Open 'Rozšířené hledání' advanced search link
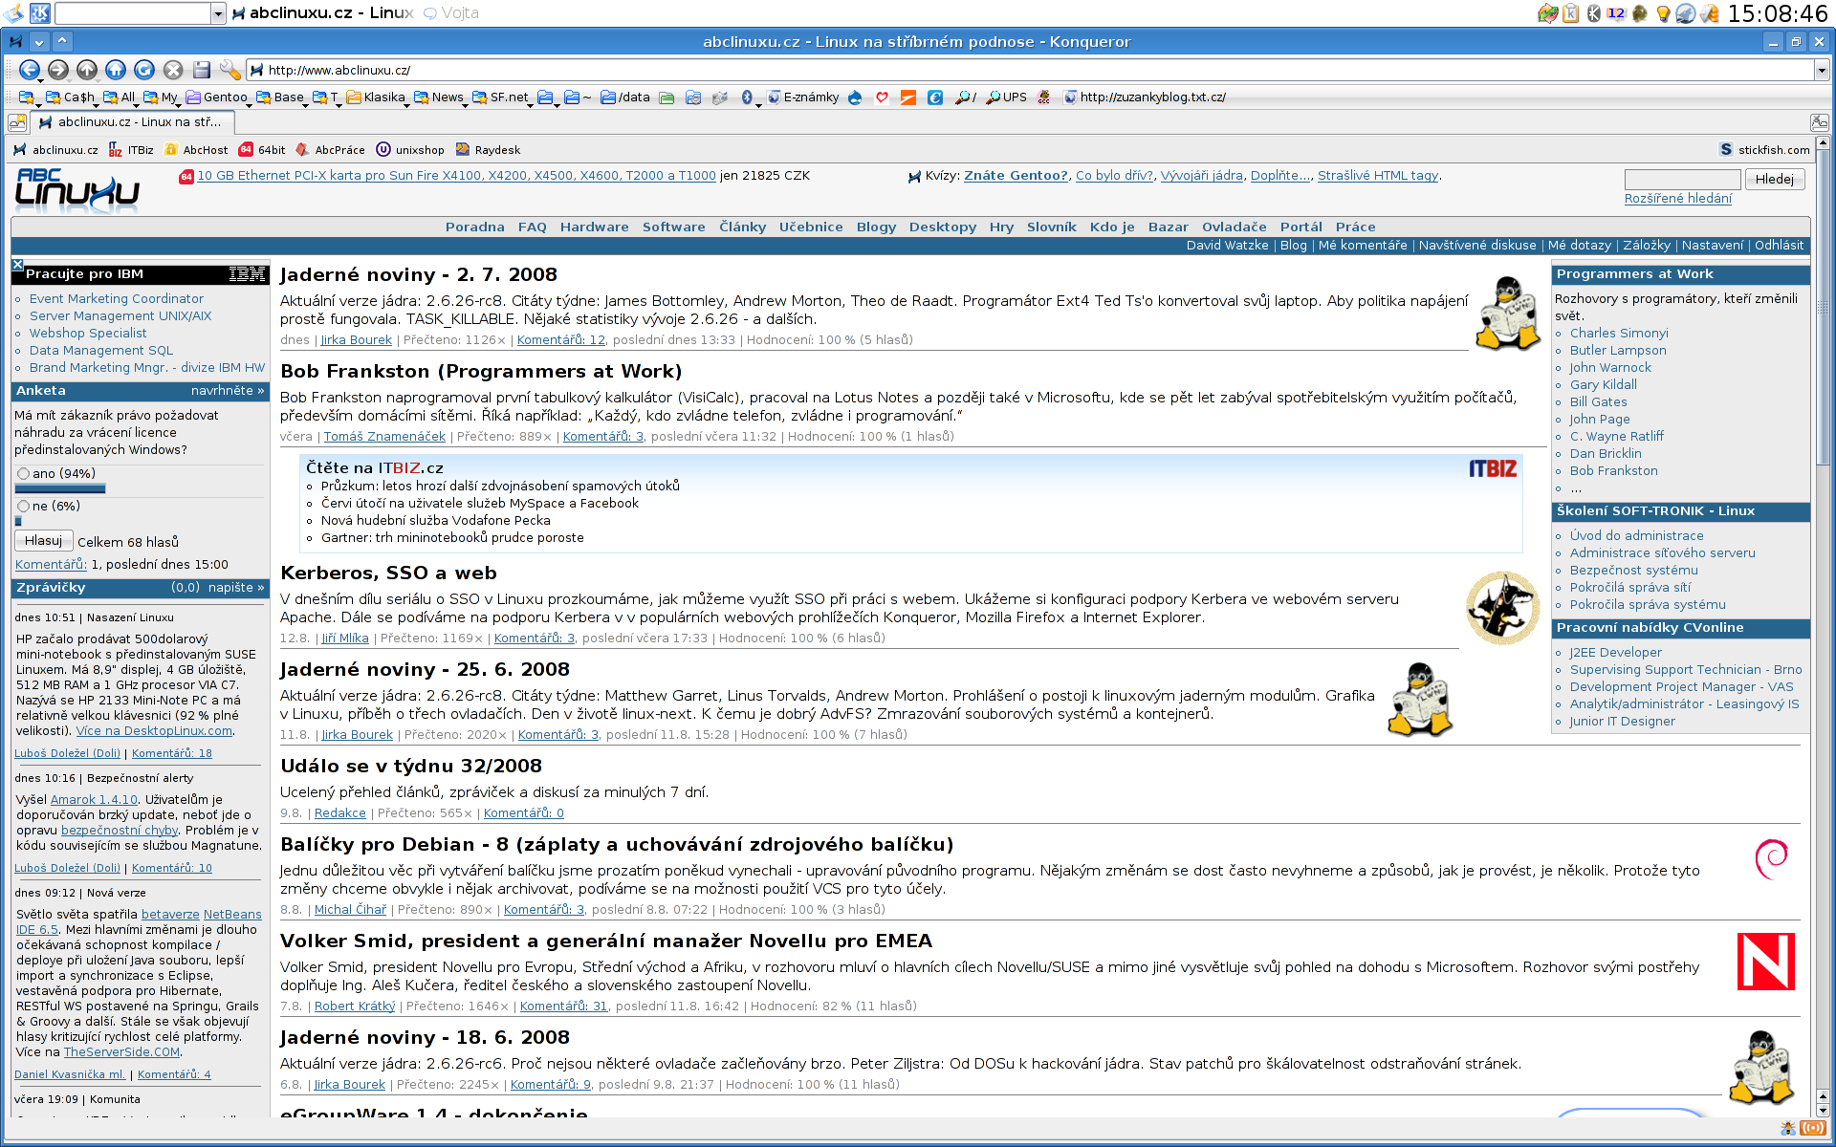Screen dimensions: 1836x1147 coord(1677,199)
